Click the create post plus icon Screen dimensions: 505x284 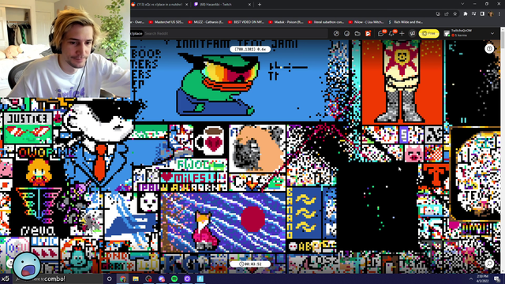(x=402, y=33)
